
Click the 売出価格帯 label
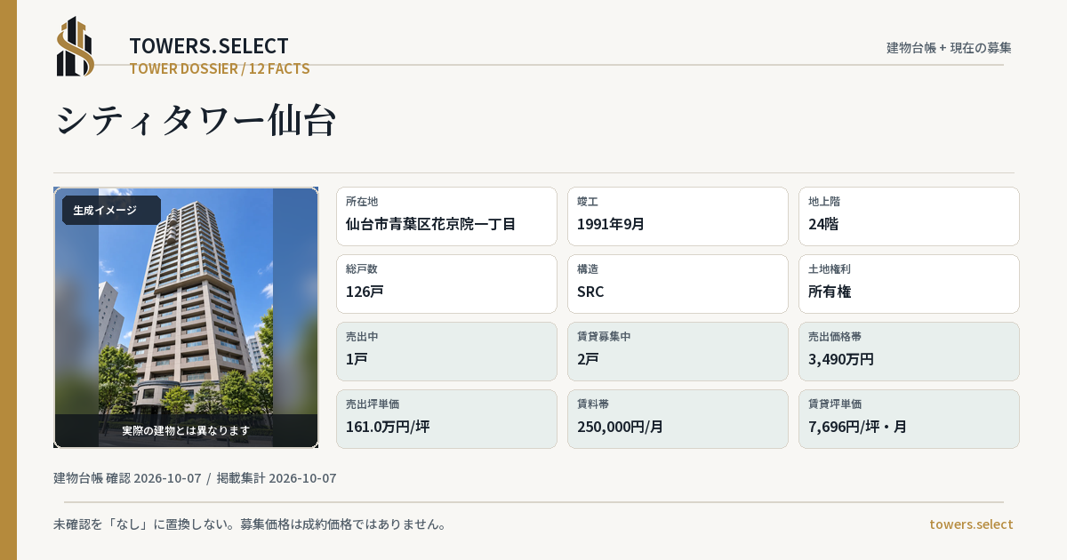coord(835,337)
